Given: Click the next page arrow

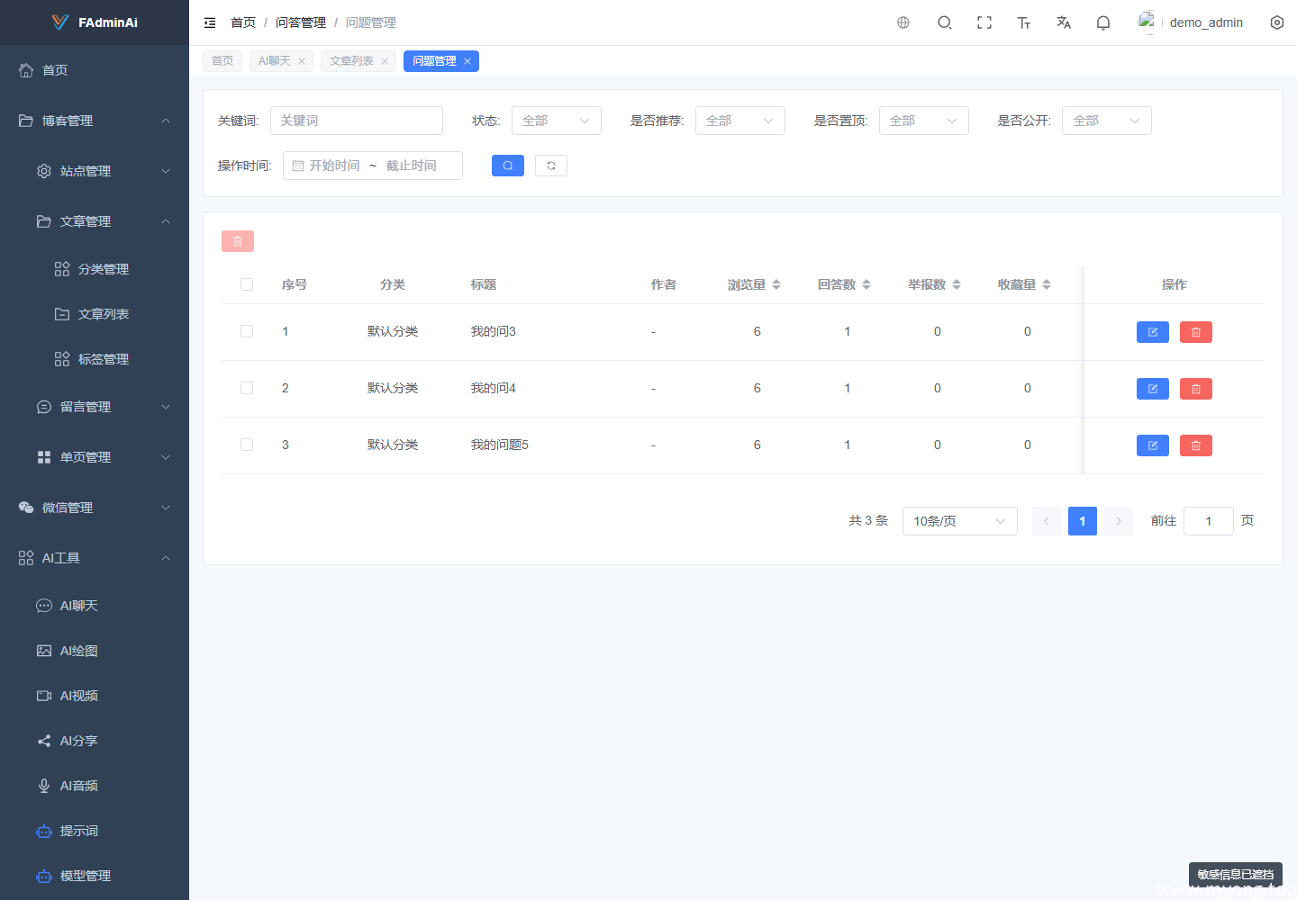Looking at the screenshot, I should click(1119, 521).
